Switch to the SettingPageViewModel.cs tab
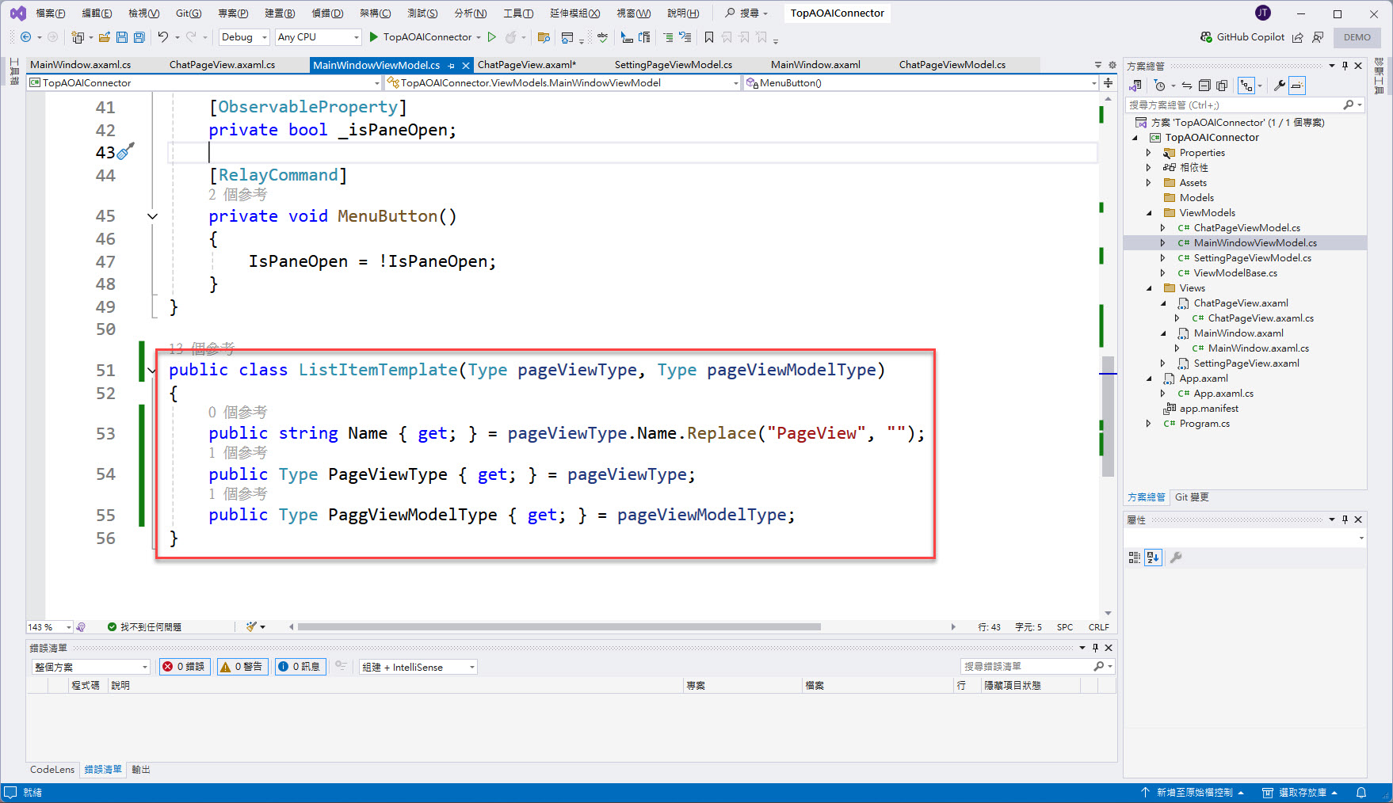The height and width of the screenshot is (803, 1393). click(674, 65)
